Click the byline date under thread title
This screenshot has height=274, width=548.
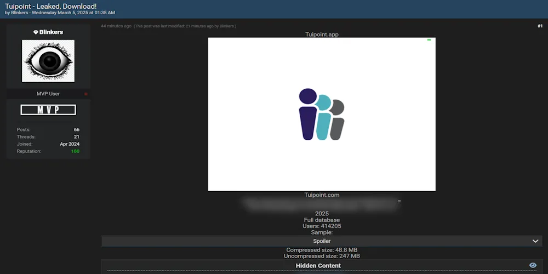tap(73, 13)
